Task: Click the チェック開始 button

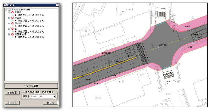Action: click(31, 86)
